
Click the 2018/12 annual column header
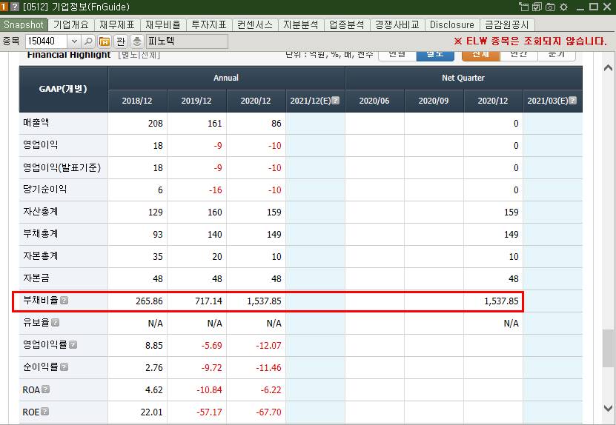[x=137, y=101]
